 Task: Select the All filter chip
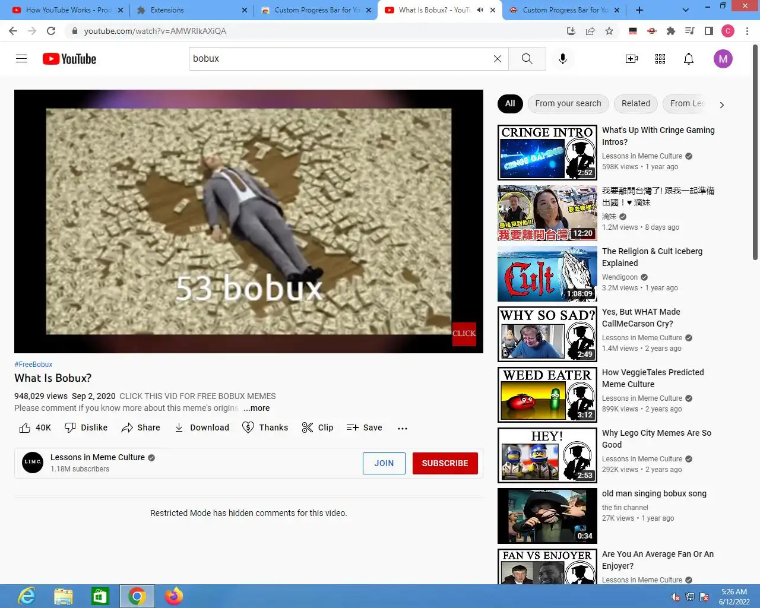[x=510, y=103]
